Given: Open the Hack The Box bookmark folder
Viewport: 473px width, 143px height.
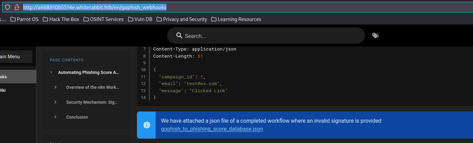Looking at the screenshot, I should pos(61,19).
